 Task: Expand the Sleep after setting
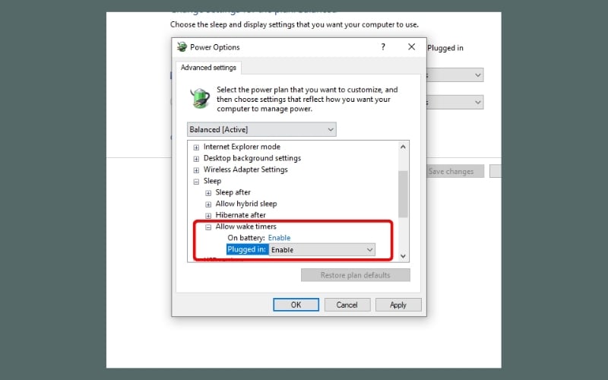(208, 193)
